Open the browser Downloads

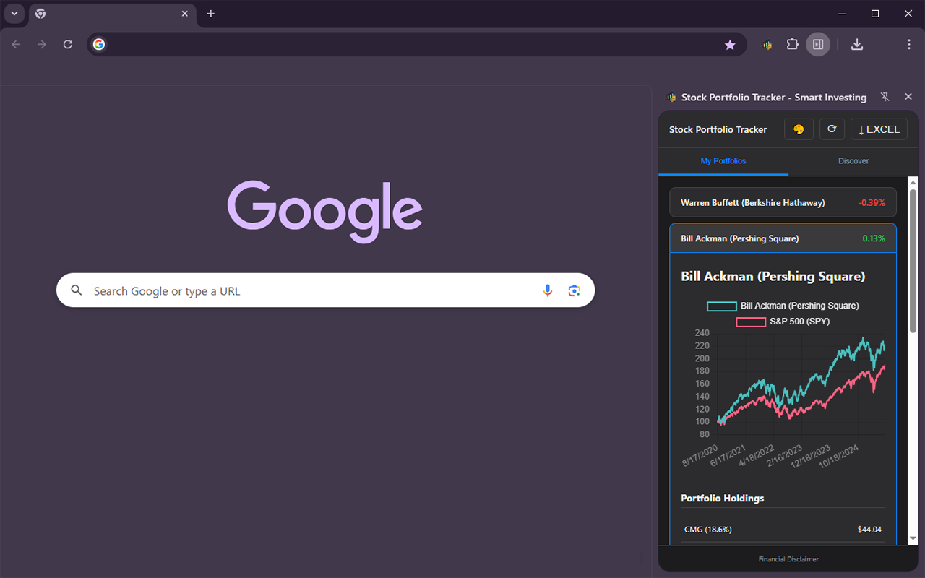click(x=857, y=45)
